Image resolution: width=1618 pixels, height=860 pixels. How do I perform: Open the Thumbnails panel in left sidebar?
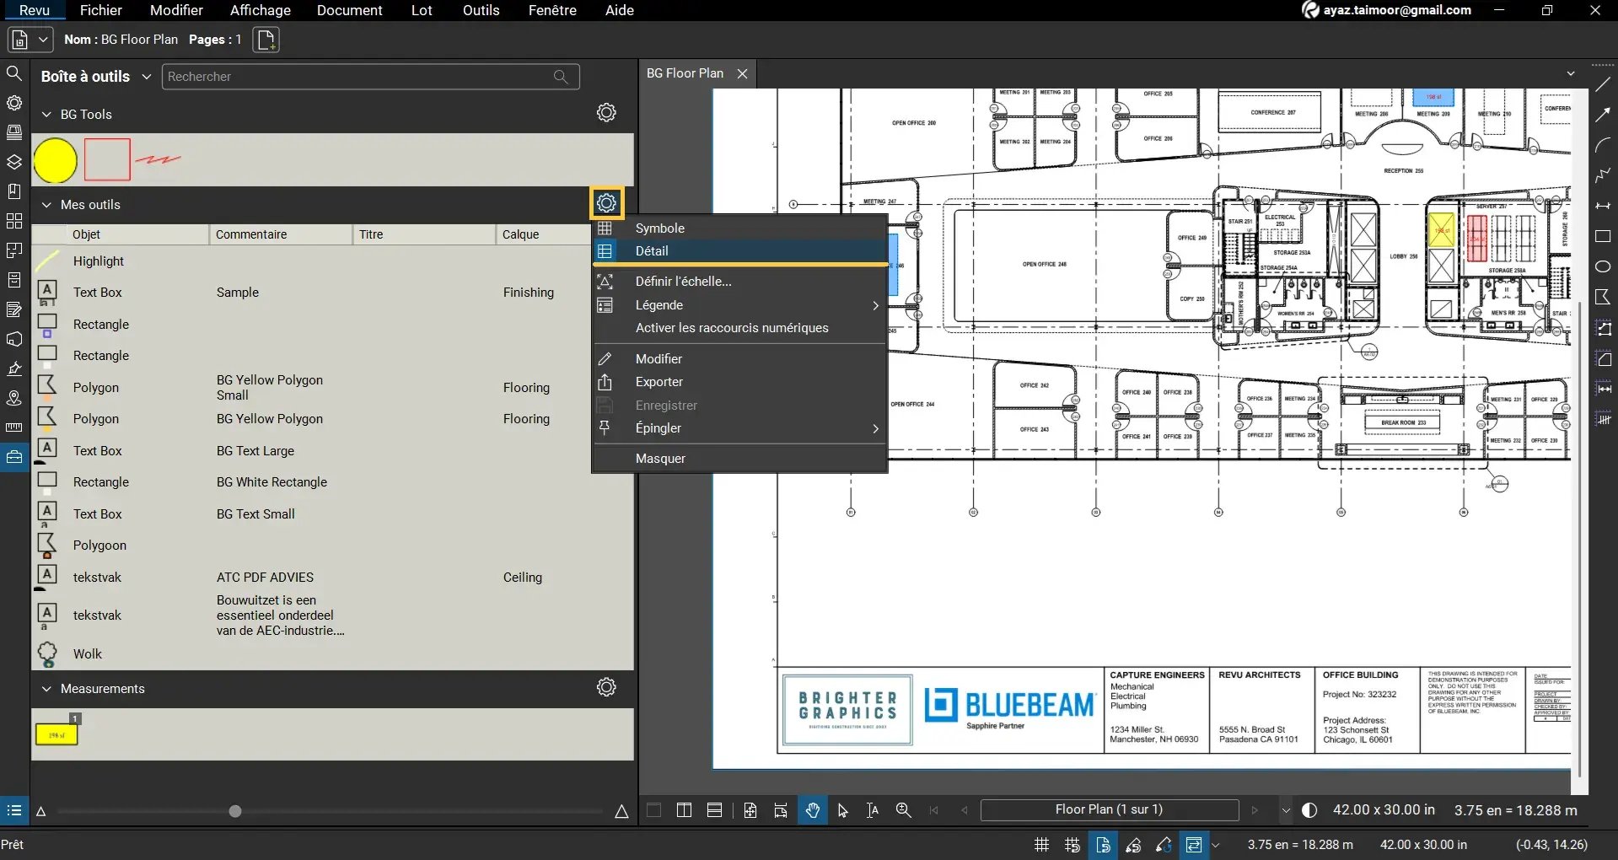click(x=13, y=221)
